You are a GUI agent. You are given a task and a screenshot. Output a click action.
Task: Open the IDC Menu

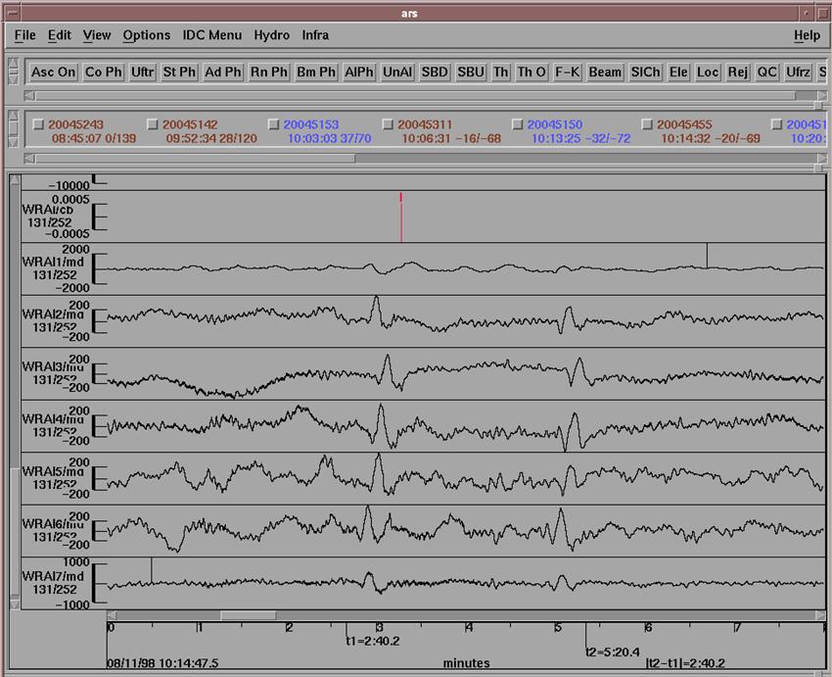pos(211,35)
